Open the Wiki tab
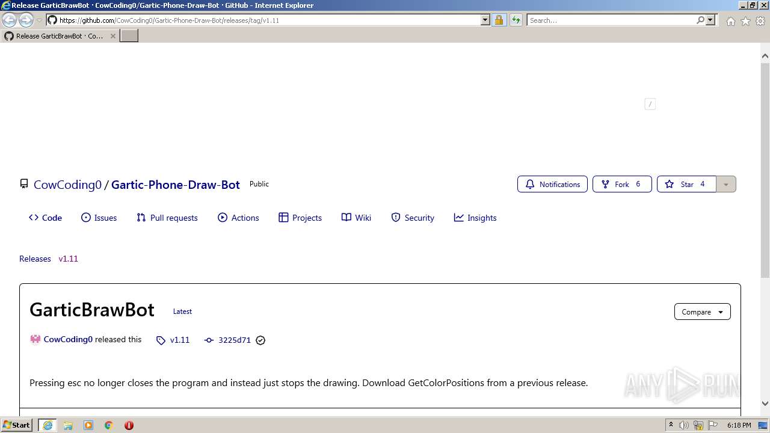Viewport: 770px width, 433px height. pos(356,218)
